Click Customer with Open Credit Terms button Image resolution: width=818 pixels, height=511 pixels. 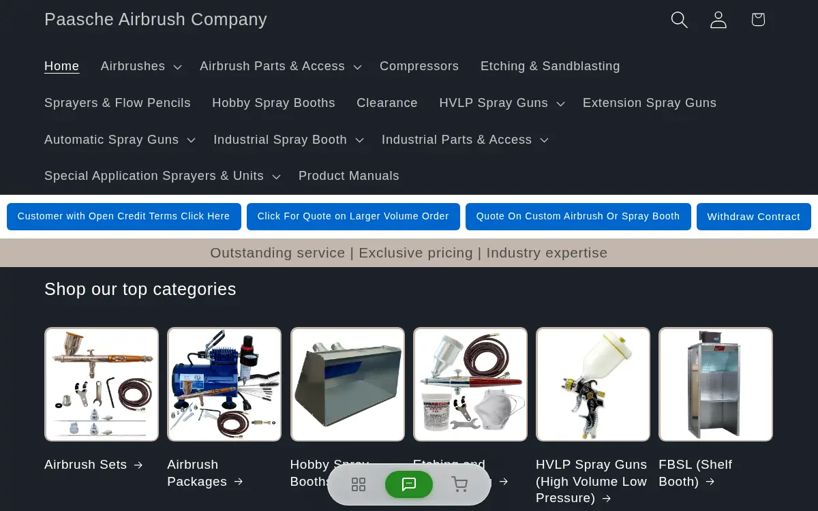pos(124,217)
